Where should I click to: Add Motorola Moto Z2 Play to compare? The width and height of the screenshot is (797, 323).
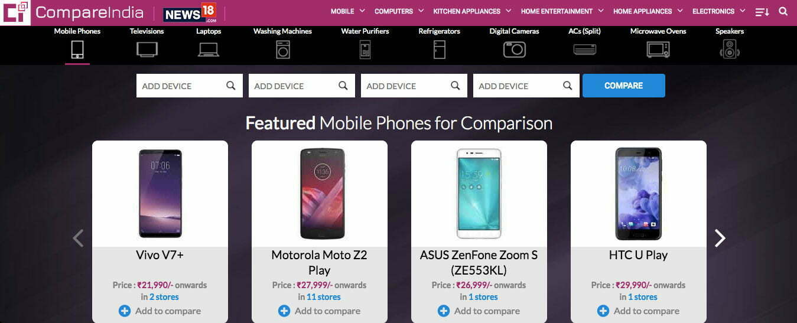pos(320,311)
